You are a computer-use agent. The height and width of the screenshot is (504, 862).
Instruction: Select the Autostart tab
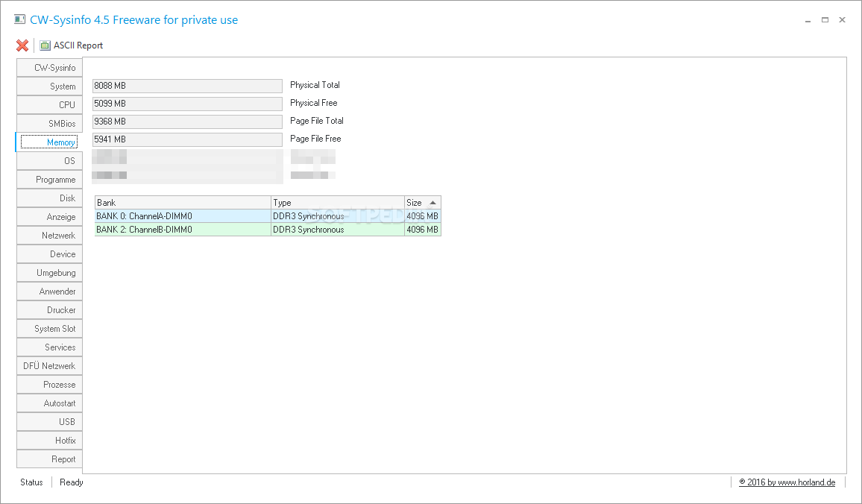coord(49,403)
